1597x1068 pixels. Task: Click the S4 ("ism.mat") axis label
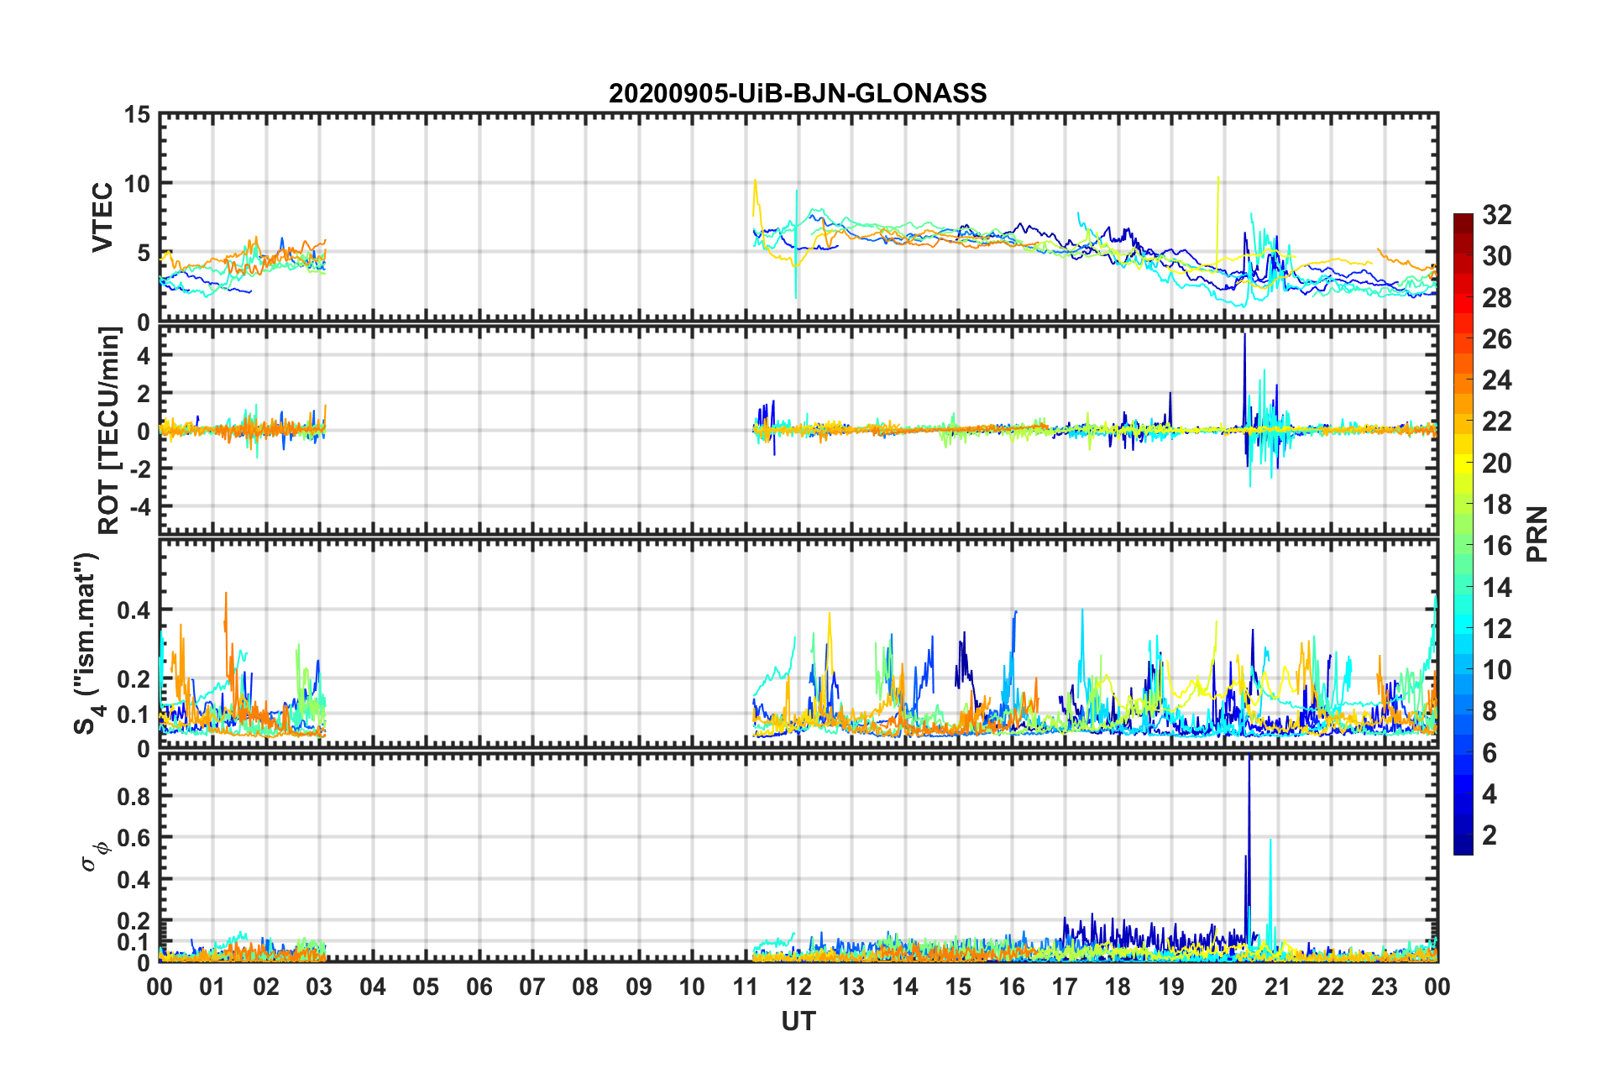[87, 643]
